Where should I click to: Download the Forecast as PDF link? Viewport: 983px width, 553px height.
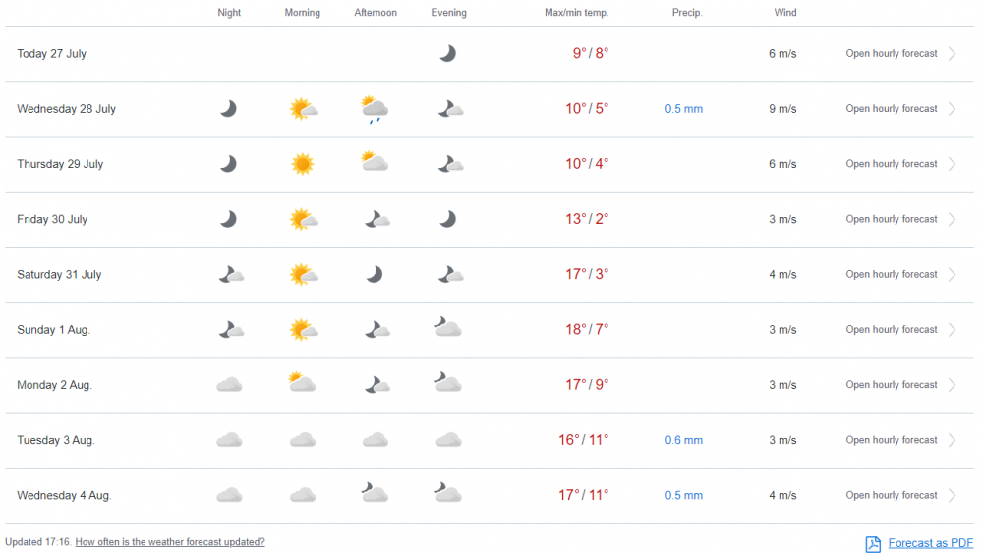coord(930,543)
